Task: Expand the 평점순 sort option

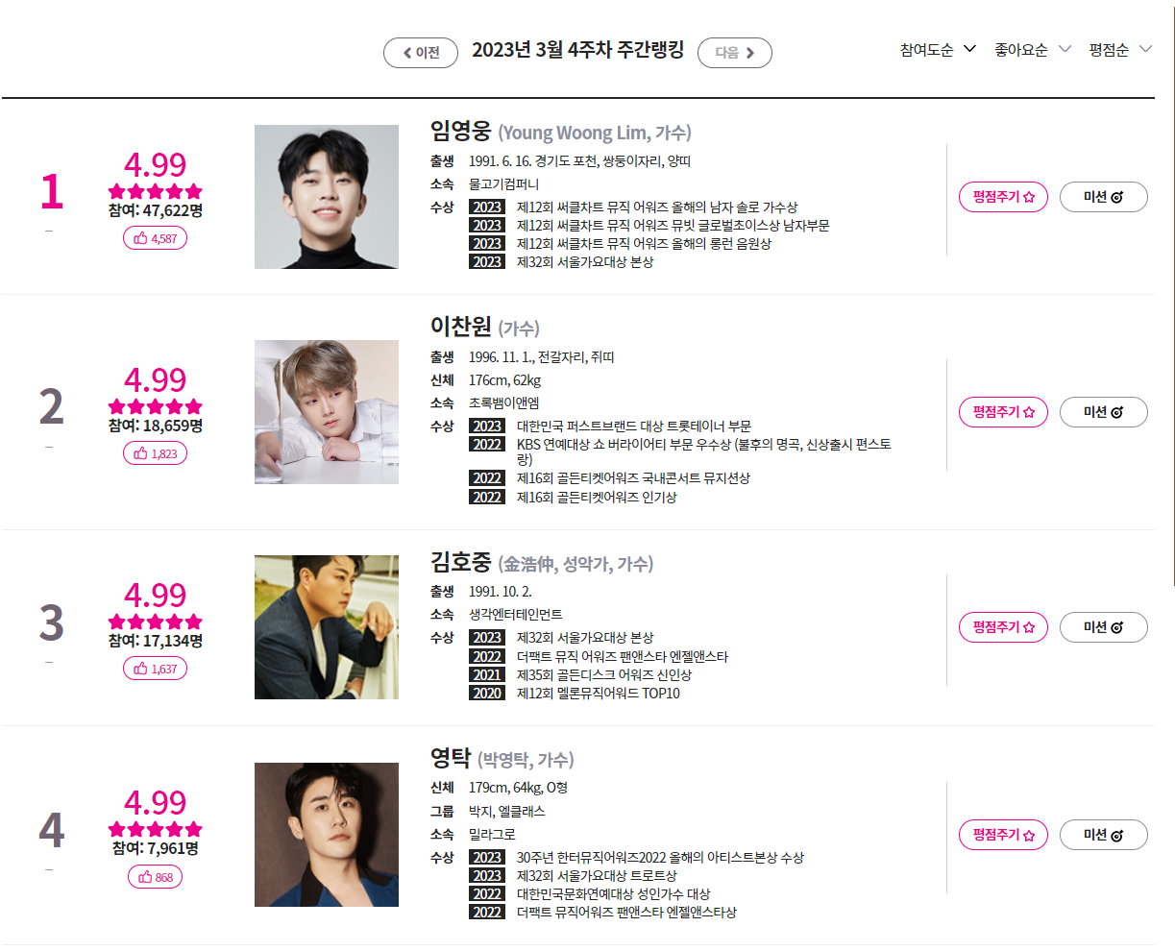Action: tap(1120, 50)
